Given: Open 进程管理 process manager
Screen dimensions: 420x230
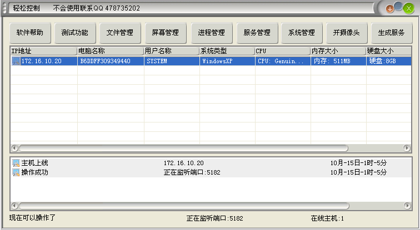Looking at the screenshot, I should click(x=211, y=33).
